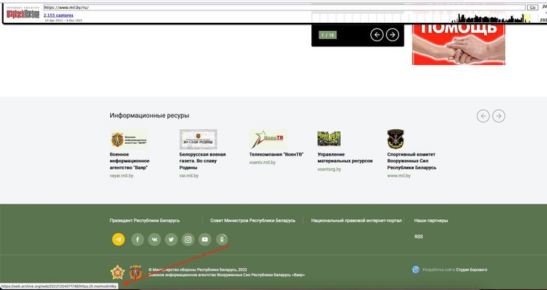Viewport: 547px width, 290px height.
Task: Click the Студия Борового globe icon
Action: [416, 269]
